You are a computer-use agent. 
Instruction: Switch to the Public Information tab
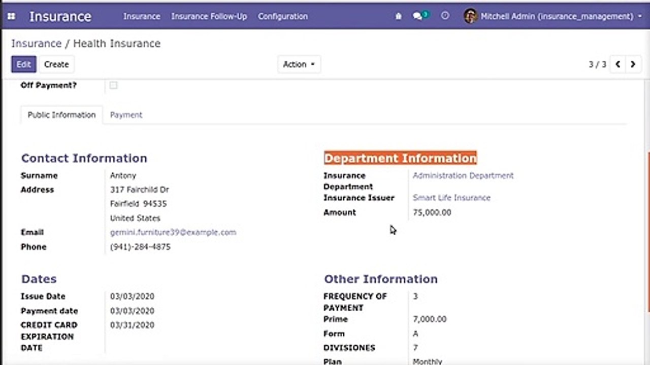[x=61, y=115]
